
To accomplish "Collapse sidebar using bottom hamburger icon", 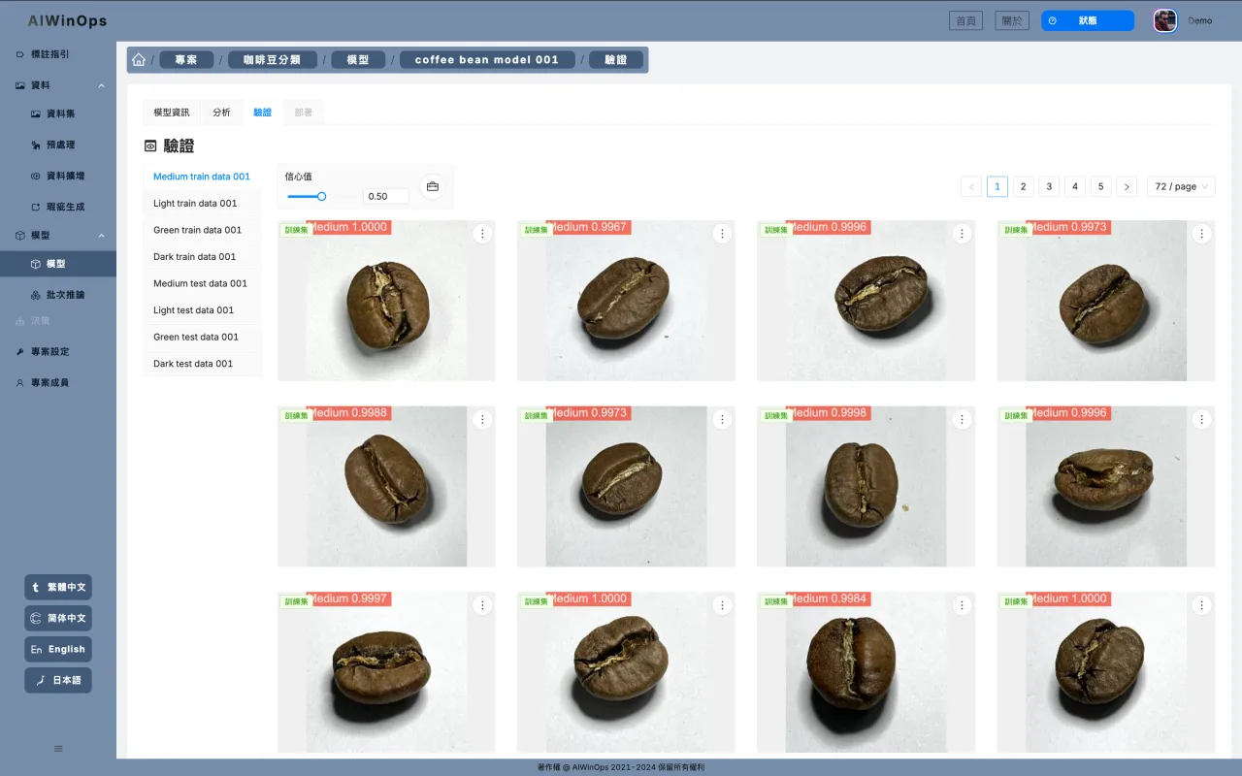I will point(58,749).
